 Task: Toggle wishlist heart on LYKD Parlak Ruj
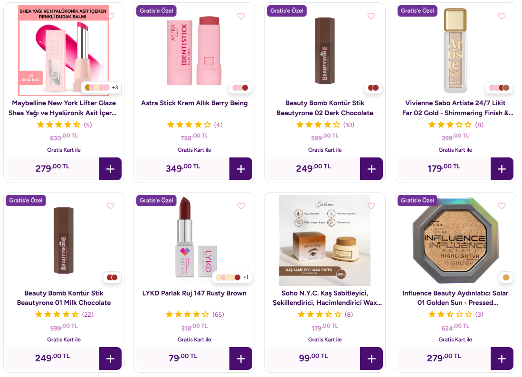tap(241, 206)
